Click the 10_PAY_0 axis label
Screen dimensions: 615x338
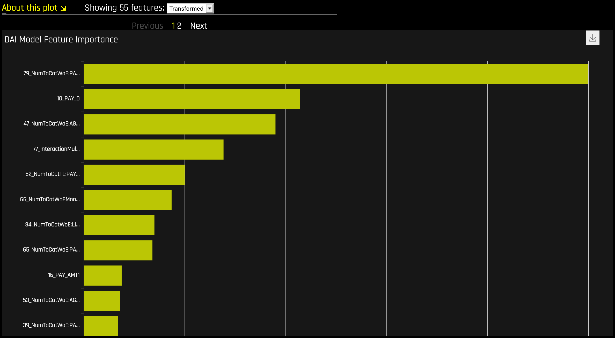(x=68, y=99)
